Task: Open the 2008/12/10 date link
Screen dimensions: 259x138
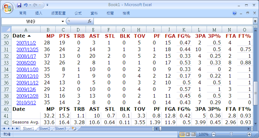Action: pos(28,76)
